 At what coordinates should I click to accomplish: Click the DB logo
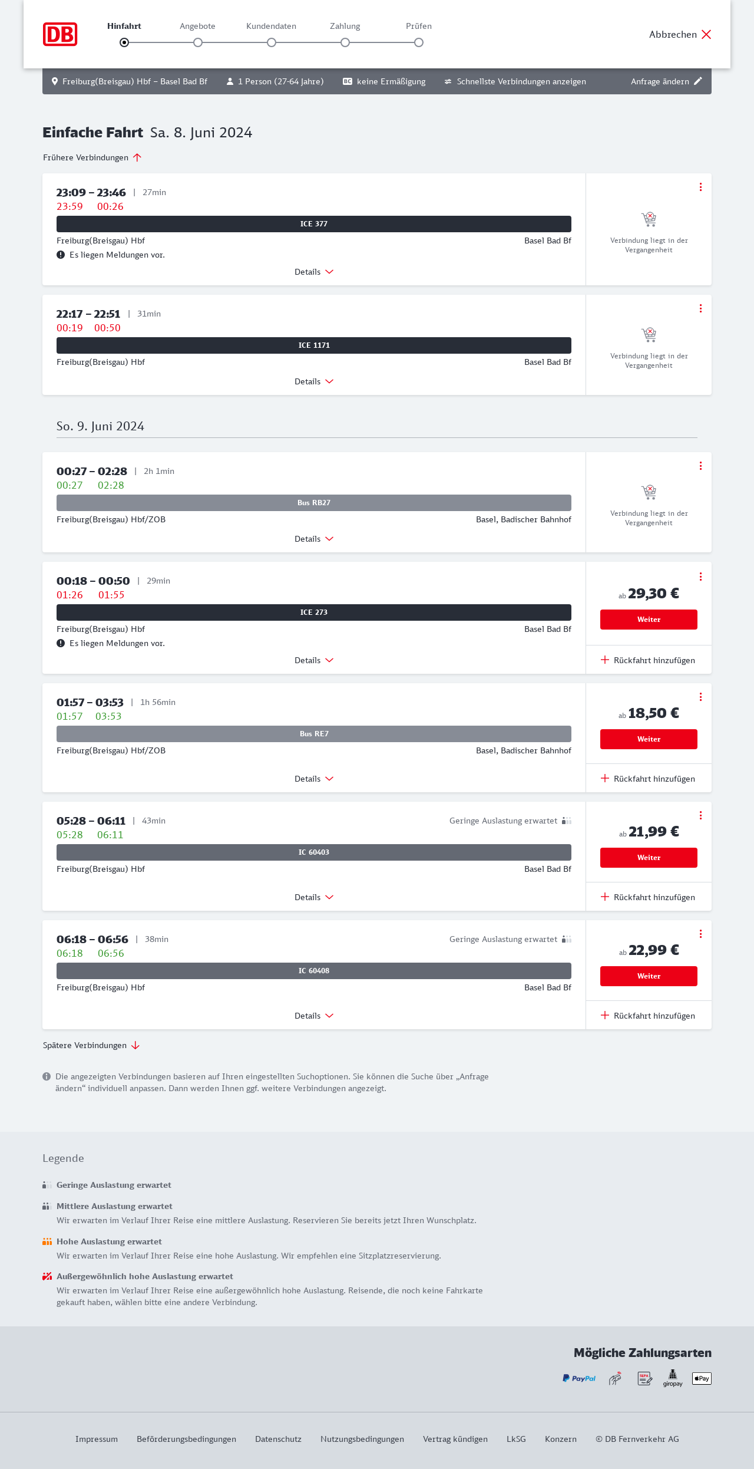pyautogui.click(x=60, y=34)
